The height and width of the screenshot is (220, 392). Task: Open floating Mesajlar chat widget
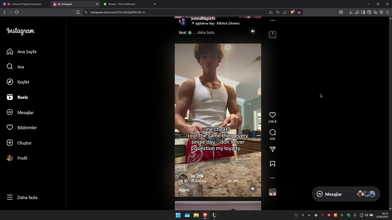click(x=346, y=194)
